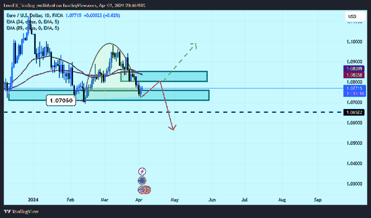Click the 1.06000 price axis label

coord(354,123)
